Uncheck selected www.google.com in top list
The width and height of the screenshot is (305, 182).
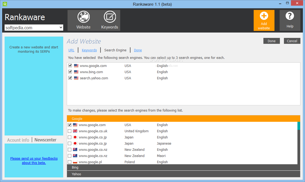(x=70, y=66)
